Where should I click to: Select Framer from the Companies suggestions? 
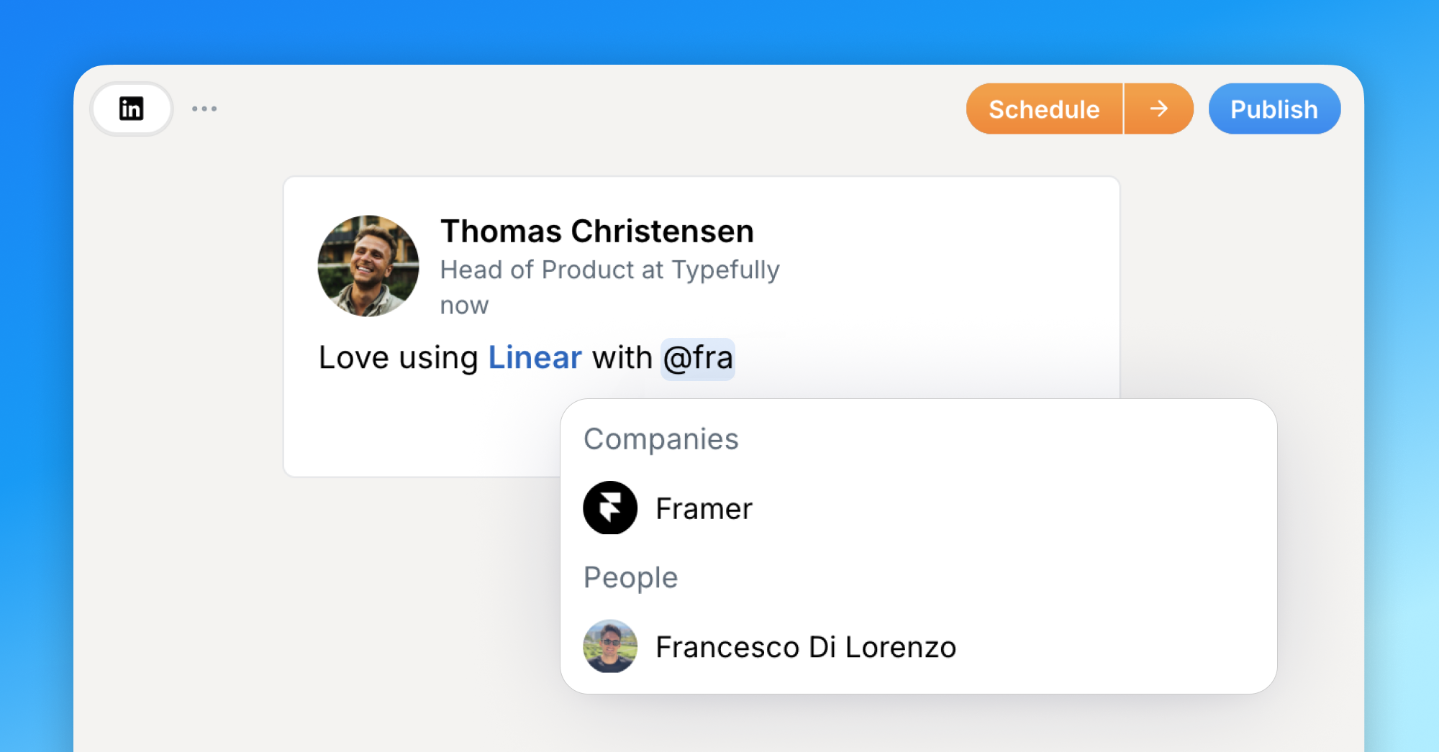[704, 509]
